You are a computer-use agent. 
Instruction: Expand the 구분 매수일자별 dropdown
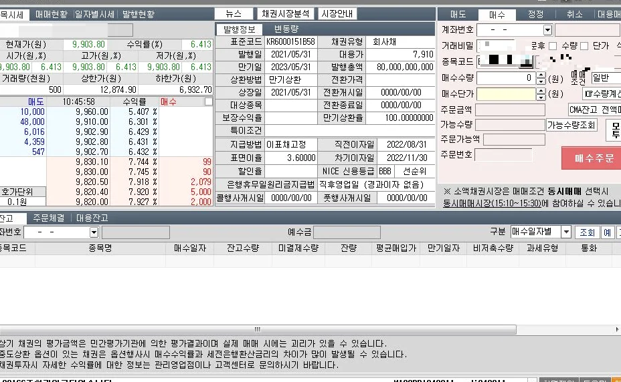(x=566, y=232)
